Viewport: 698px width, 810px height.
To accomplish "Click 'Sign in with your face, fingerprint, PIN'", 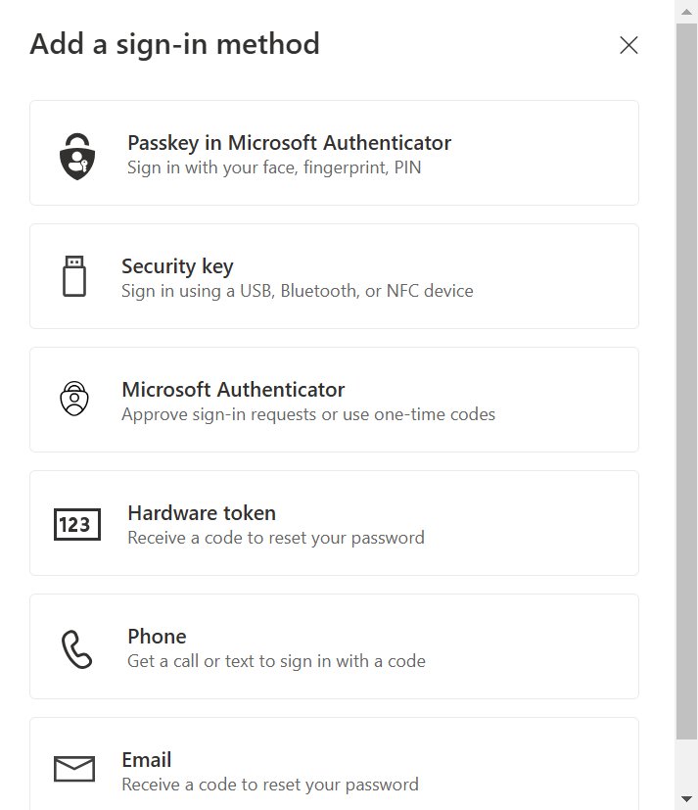I will pos(274,167).
